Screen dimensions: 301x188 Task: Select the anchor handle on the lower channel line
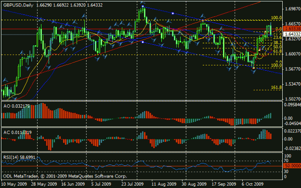tap(143, 42)
